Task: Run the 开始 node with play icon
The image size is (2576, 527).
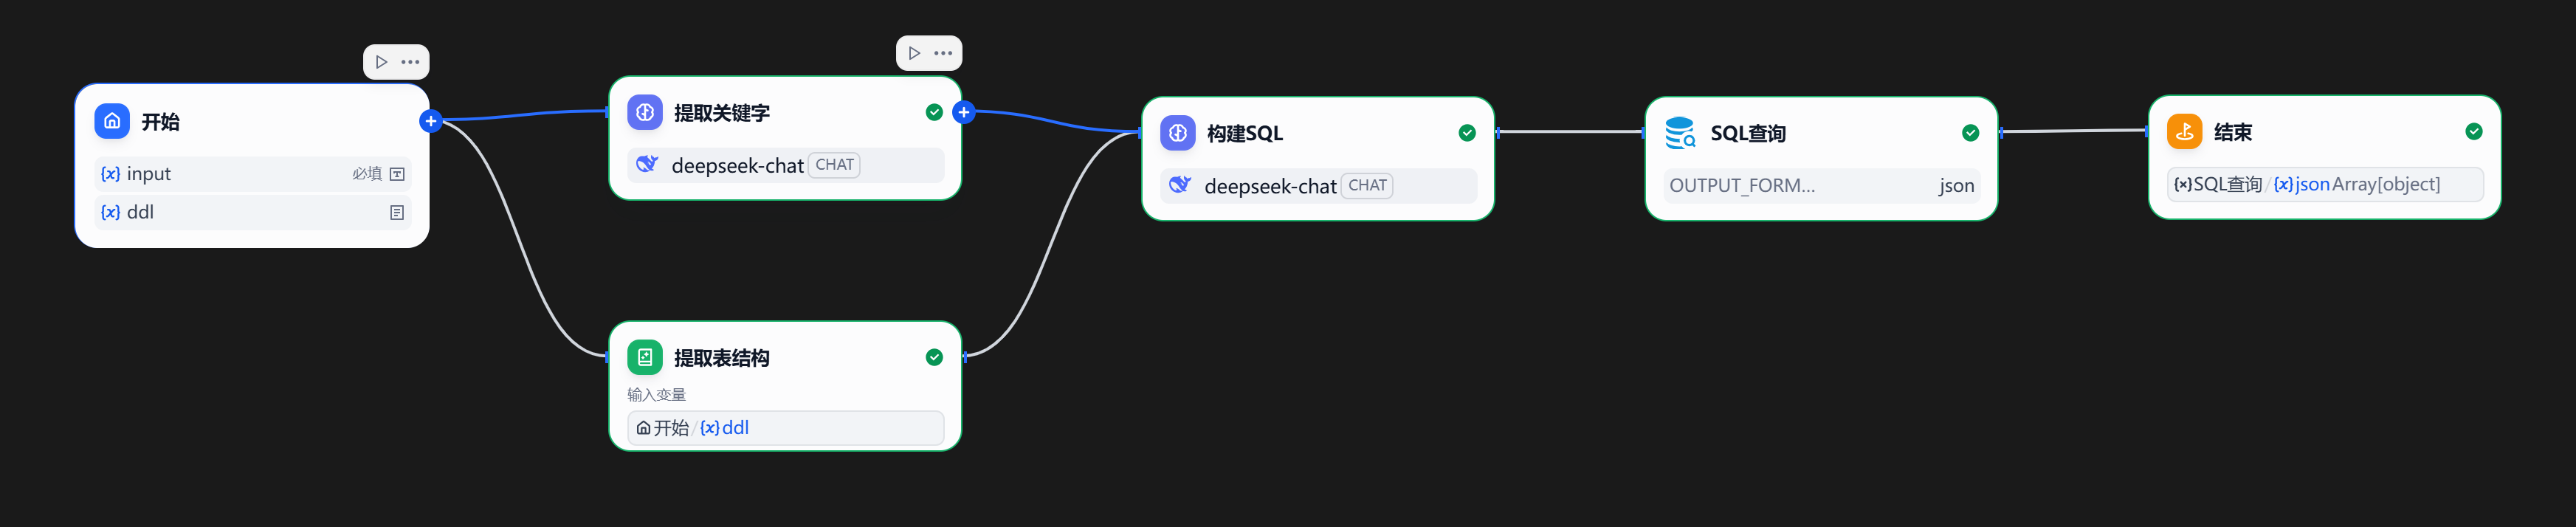Action: (381, 62)
